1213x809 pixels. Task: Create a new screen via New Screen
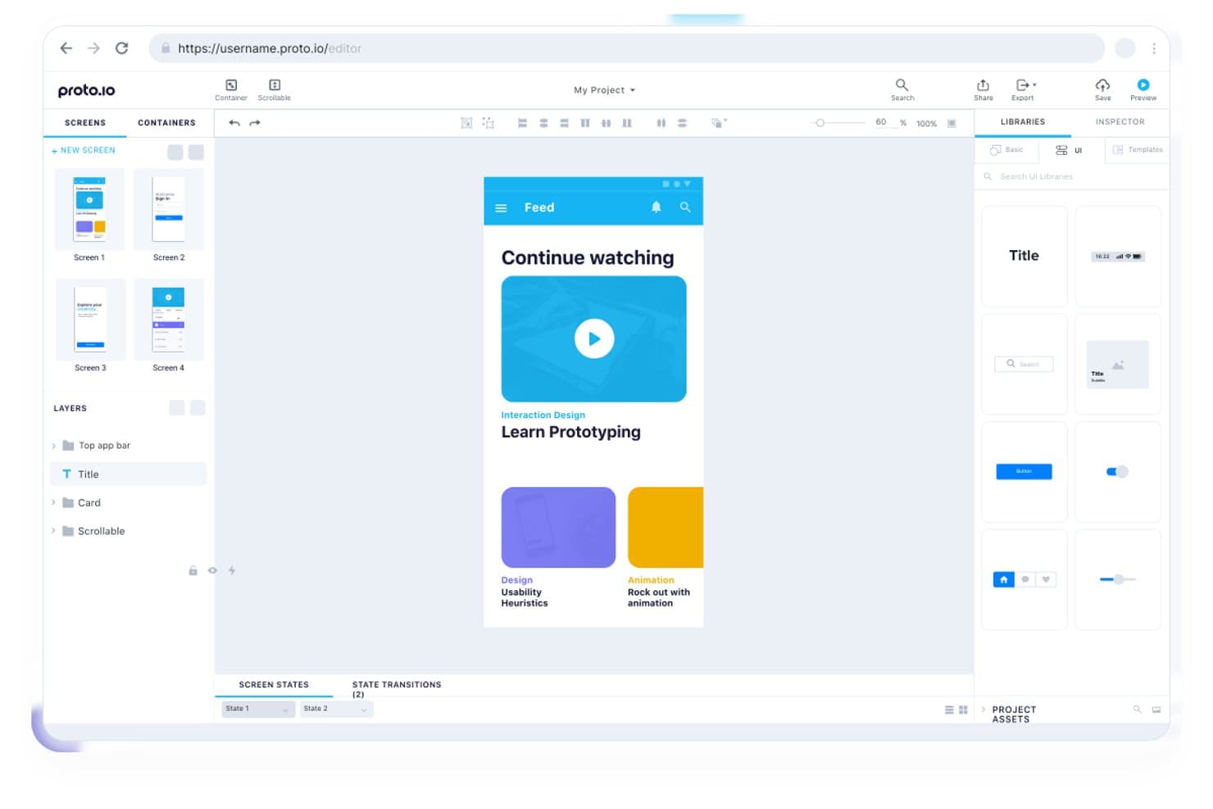click(83, 151)
